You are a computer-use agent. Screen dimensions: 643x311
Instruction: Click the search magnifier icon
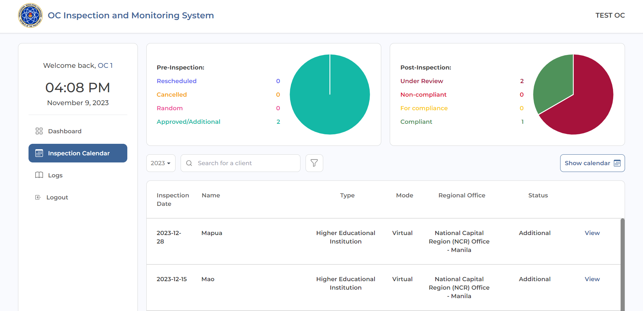189,163
